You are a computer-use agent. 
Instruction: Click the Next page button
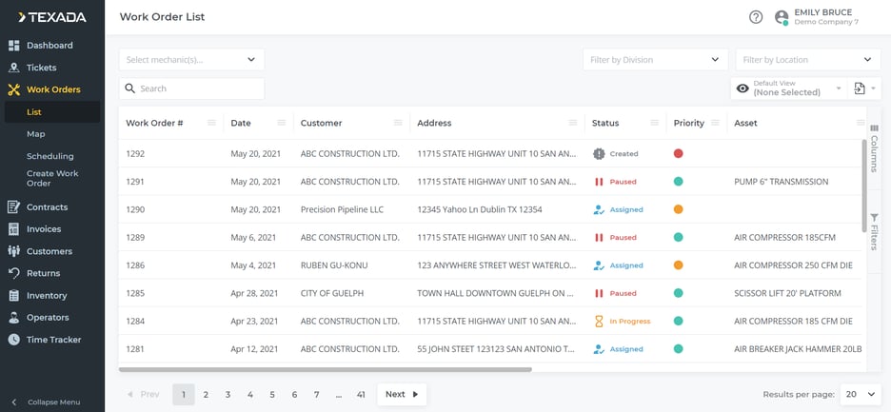402,394
